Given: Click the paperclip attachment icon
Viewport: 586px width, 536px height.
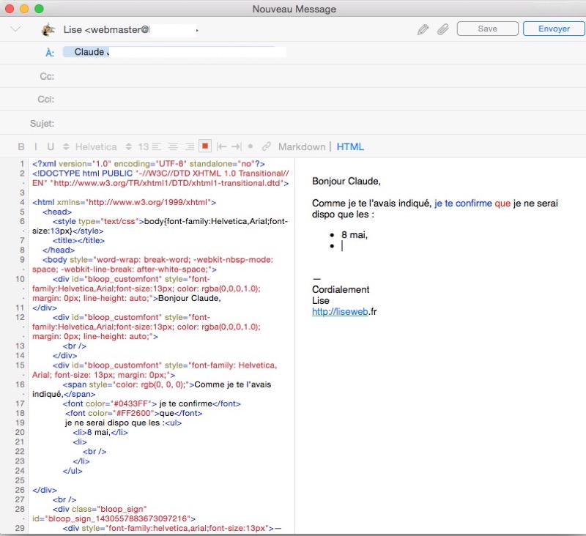Looking at the screenshot, I should point(442,29).
